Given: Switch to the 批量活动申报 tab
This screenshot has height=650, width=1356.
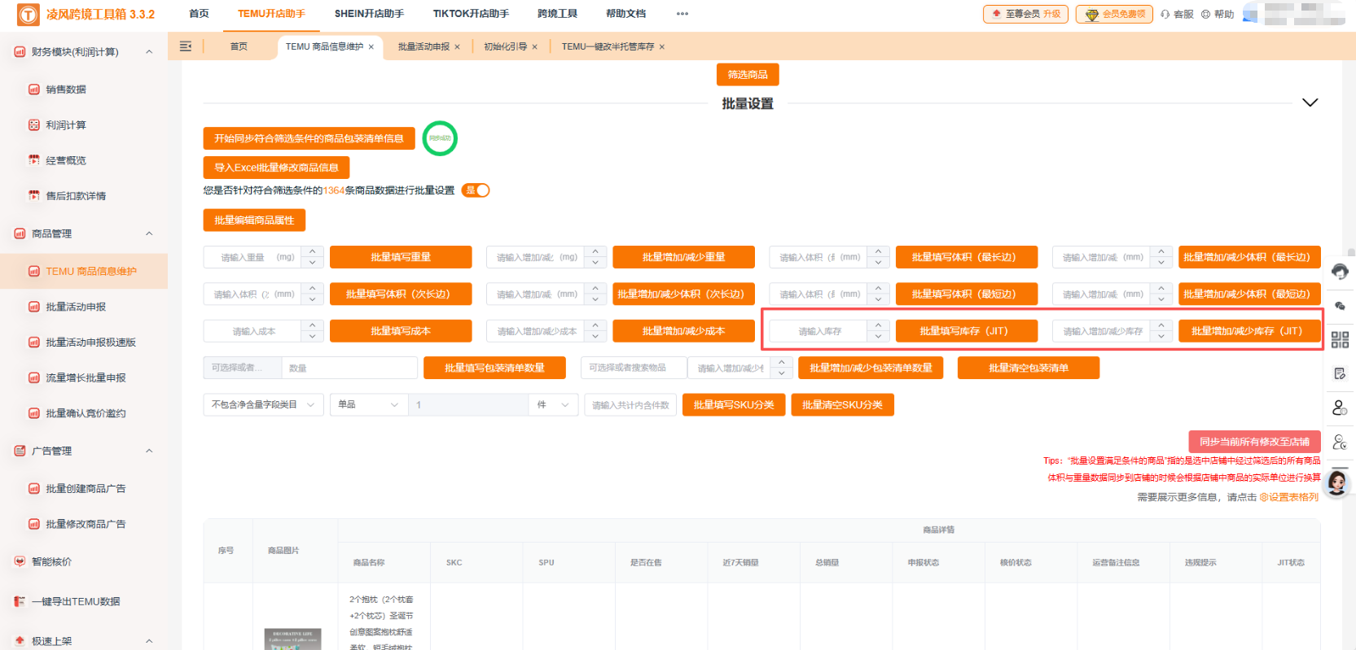Looking at the screenshot, I should (423, 47).
